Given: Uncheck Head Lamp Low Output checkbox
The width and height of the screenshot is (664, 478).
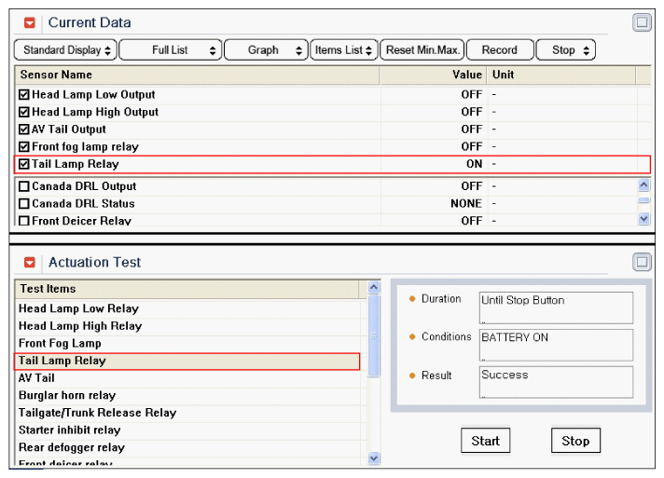Looking at the screenshot, I should (x=24, y=94).
